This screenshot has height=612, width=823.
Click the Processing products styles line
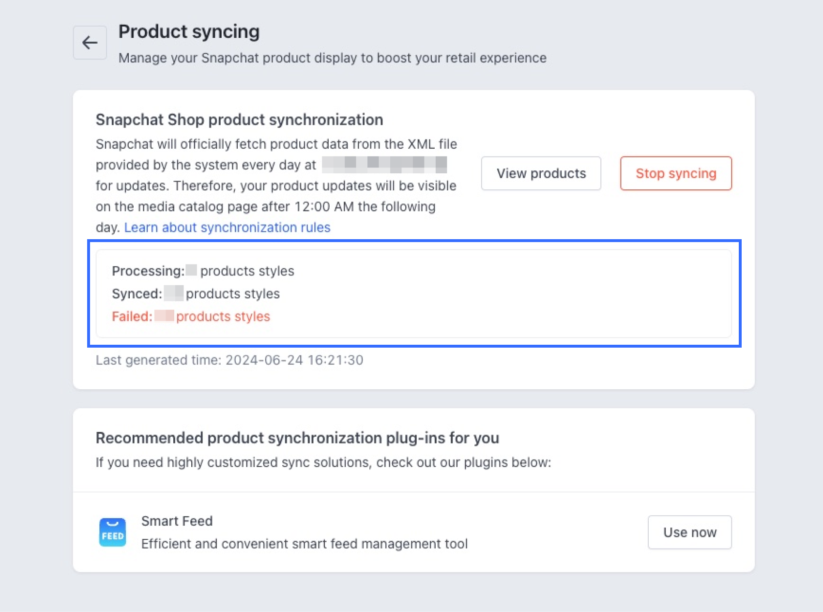point(203,271)
